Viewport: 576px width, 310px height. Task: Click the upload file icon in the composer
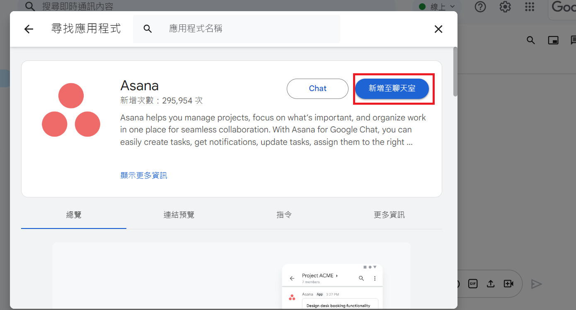point(491,284)
